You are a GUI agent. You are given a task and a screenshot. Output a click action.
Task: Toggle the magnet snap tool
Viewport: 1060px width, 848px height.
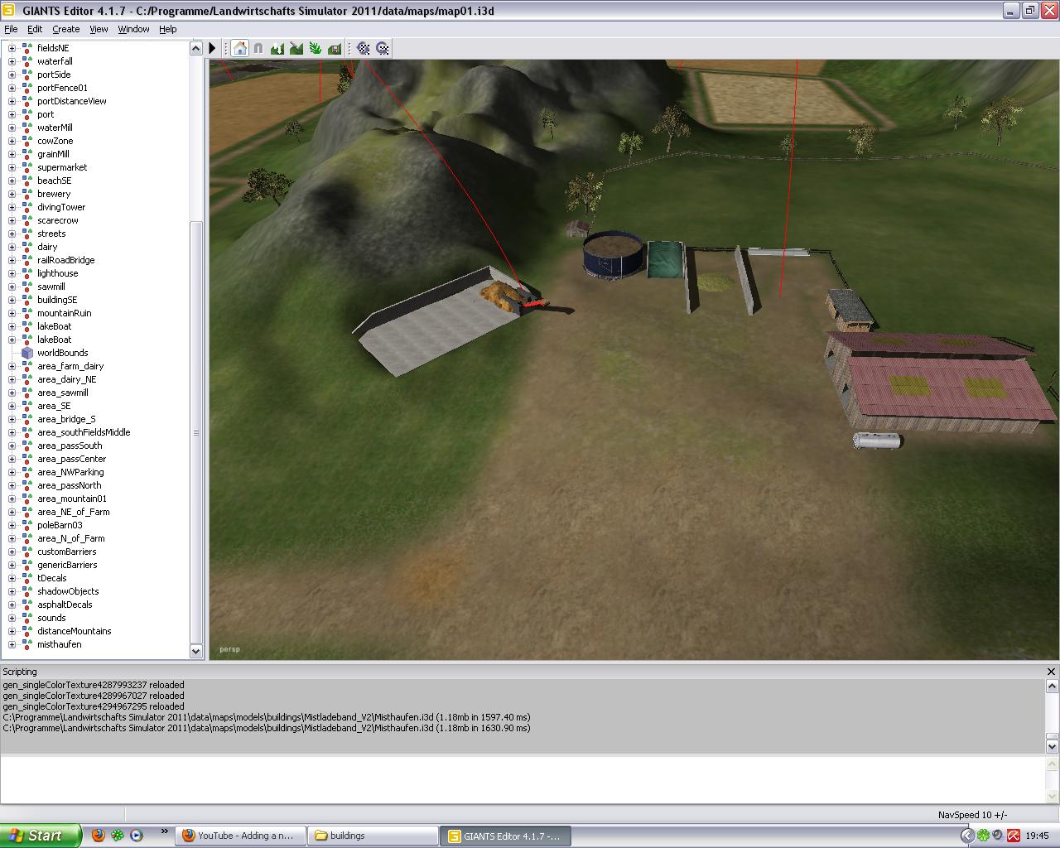point(258,49)
